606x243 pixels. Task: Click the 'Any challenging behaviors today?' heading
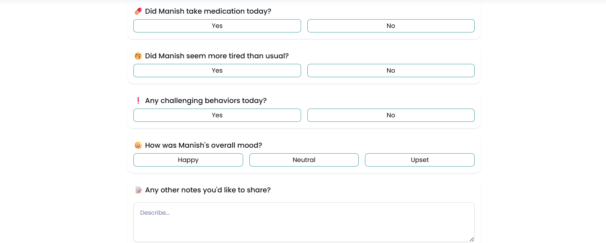pos(206,101)
